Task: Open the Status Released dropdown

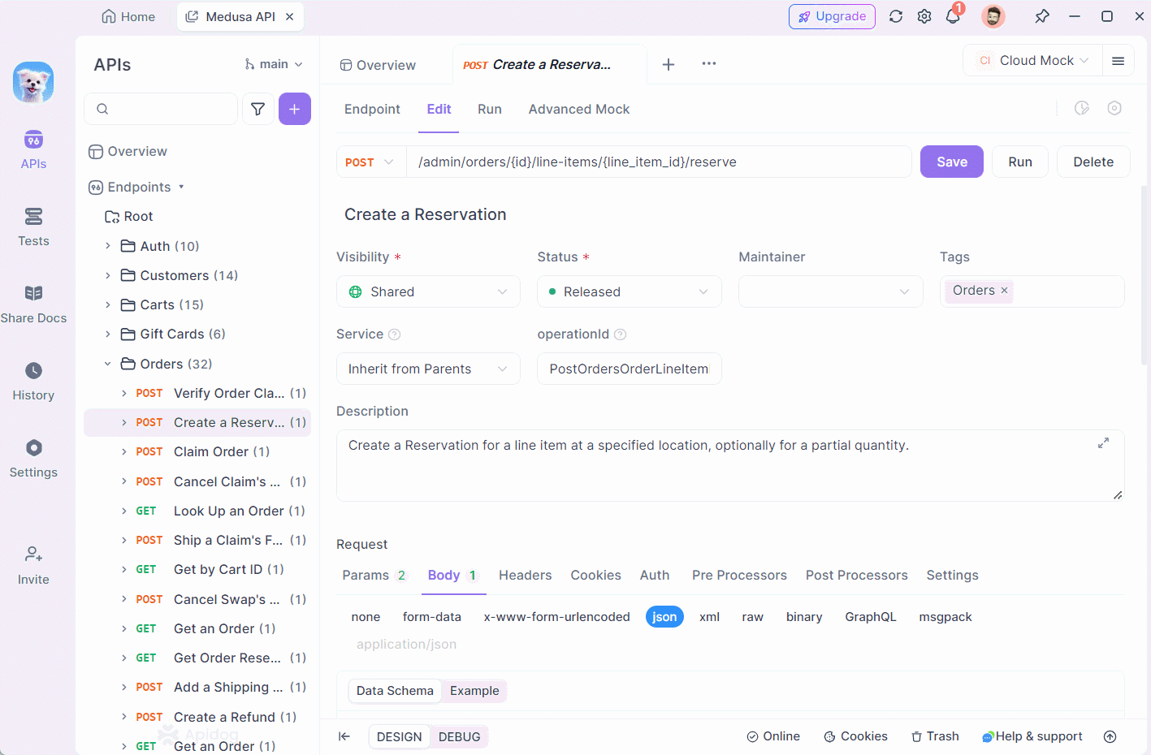Action: tap(630, 291)
